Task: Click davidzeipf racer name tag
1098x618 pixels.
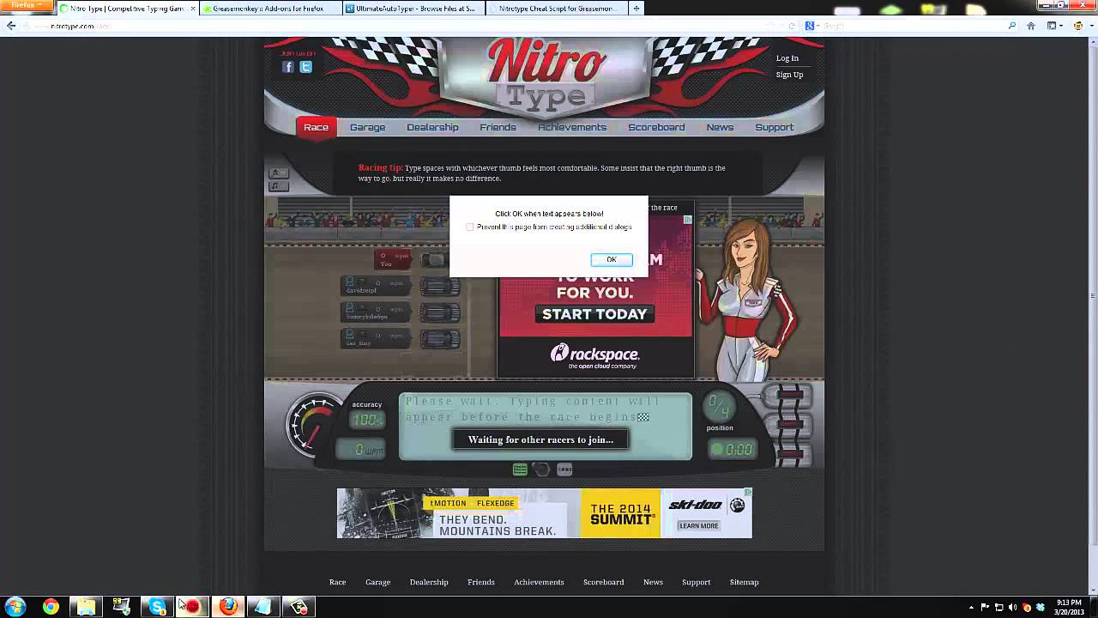Action: pos(375,286)
